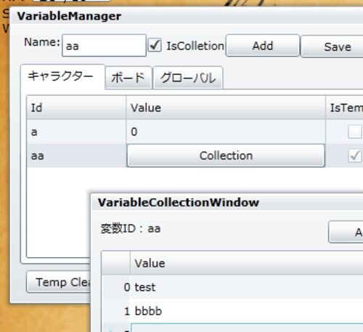Click the Value column header in VariableManager
363x332 pixels.
point(226,108)
